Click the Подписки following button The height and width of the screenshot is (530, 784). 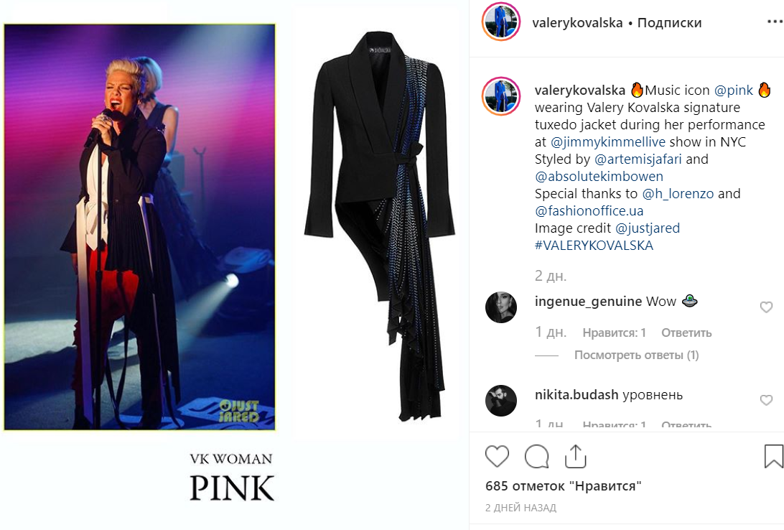pyautogui.click(x=670, y=22)
